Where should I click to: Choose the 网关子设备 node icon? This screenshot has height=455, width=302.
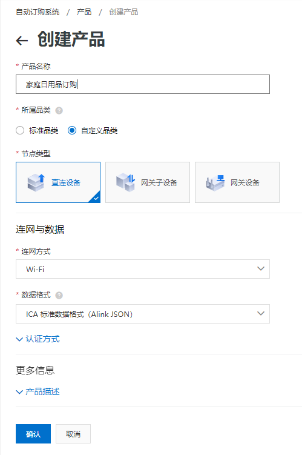(125, 182)
